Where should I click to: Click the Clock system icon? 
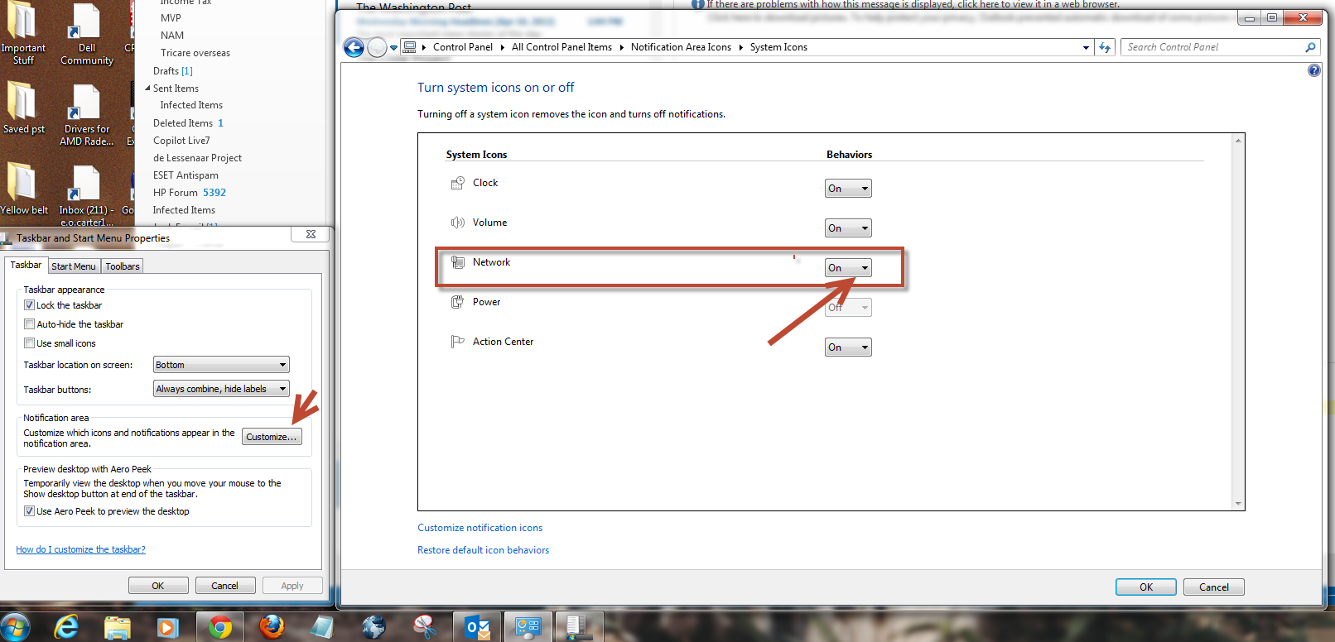click(x=457, y=183)
